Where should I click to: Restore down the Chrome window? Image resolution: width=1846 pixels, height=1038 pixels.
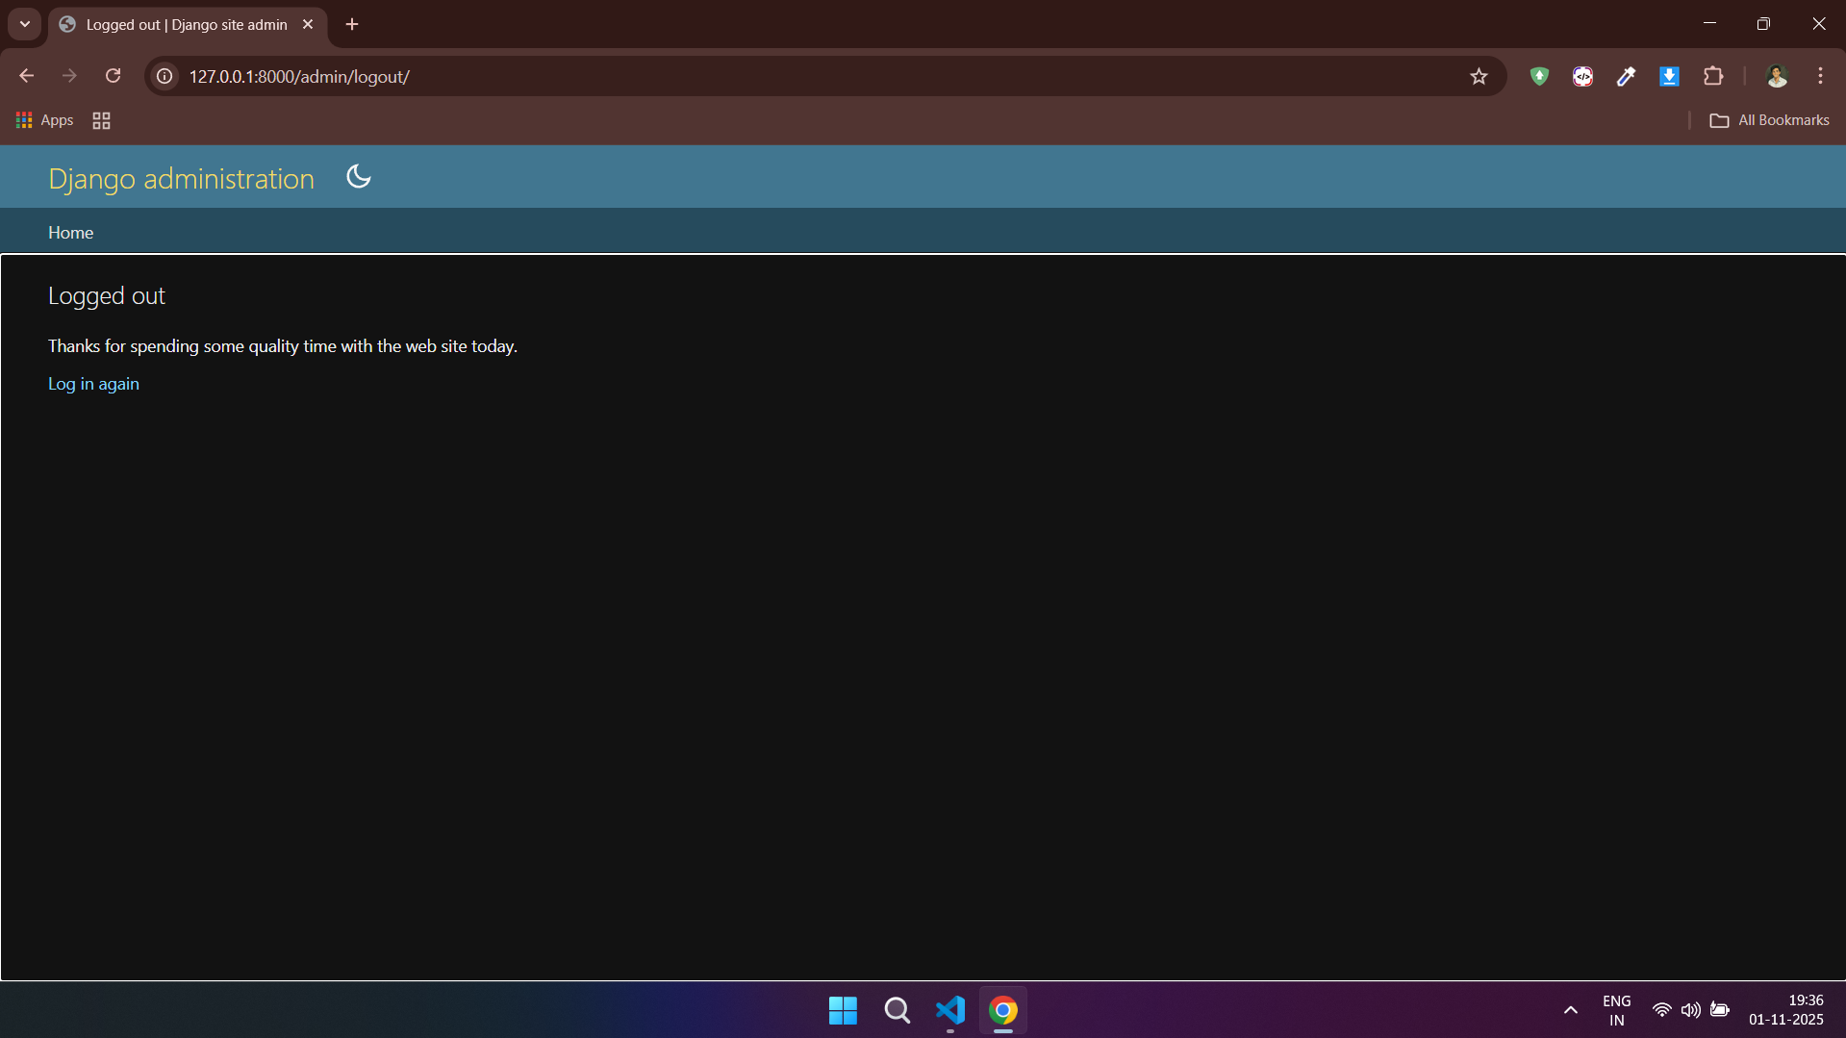click(x=1763, y=24)
